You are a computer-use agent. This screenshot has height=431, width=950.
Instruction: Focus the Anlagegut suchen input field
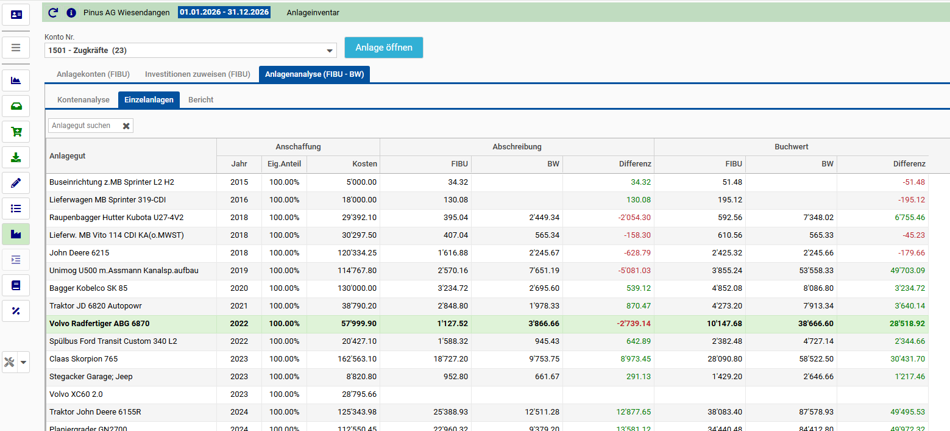tap(84, 126)
